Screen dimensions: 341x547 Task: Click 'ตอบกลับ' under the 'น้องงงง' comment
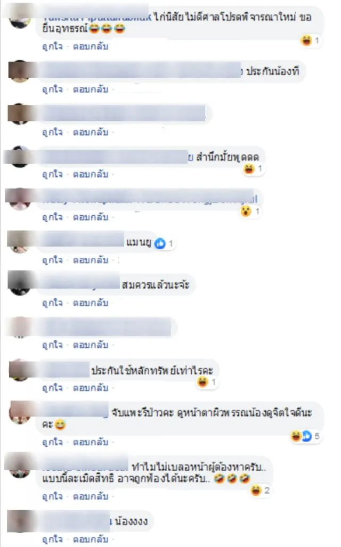click(91, 540)
